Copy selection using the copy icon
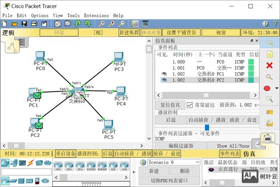Image resolution: width=280 pixels, height=187 pixels. [58, 24]
